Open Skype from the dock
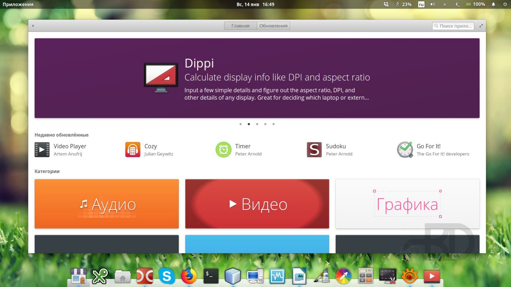The width and height of the screenshot is (511, 287). pos(167,276)
